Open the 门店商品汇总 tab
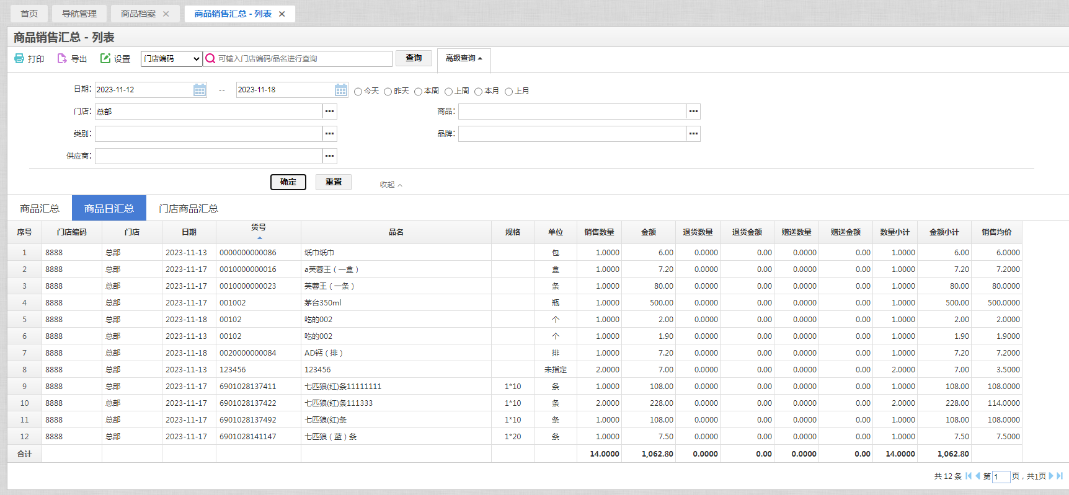The width and height of the screenshot is (1069, 495). (x=189, y=208)
